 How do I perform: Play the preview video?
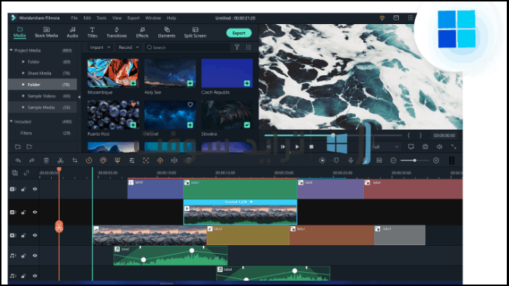[297, 147]
